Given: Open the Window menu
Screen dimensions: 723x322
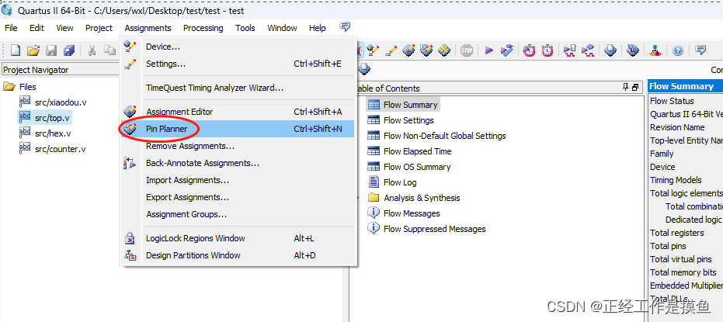Looking at the screenshot, I should click(282, 28).
